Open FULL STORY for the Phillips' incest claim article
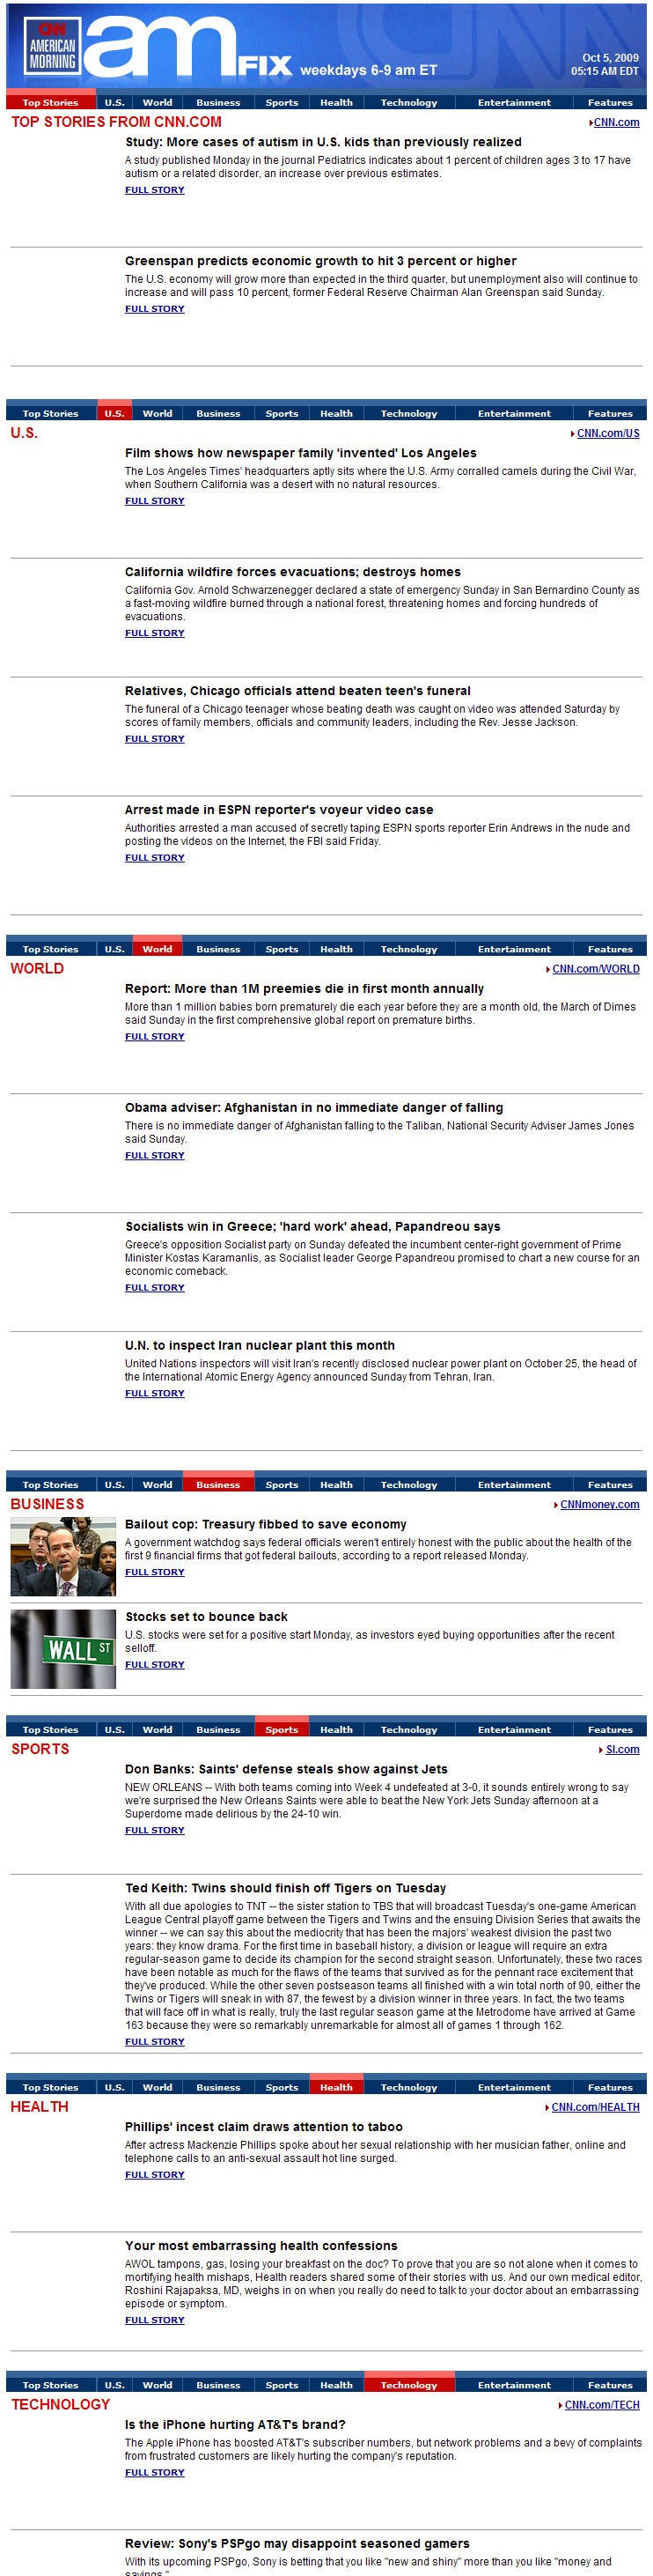The width and height of the screenshot is (653, 2576). coord(155,2175)
